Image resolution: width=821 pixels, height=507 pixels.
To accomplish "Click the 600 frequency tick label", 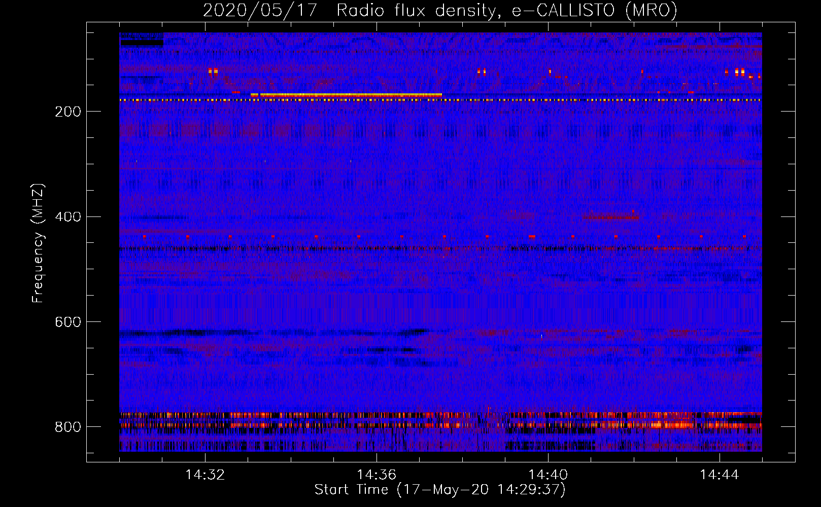I will pos(68,322).
